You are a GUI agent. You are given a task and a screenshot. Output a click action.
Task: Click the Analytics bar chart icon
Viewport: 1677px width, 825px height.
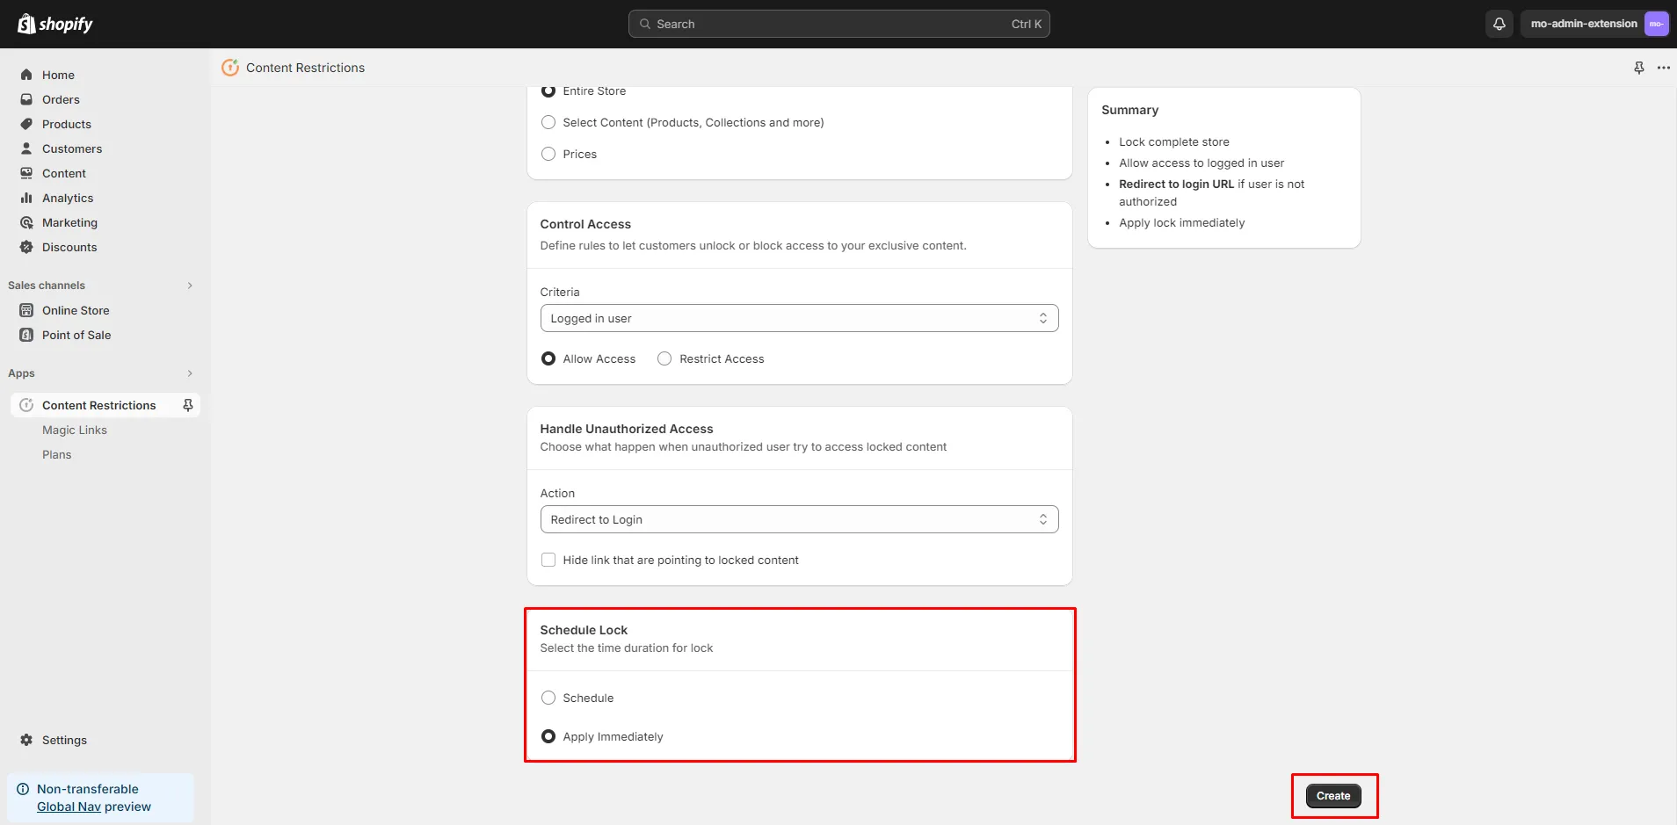pyautogui.click(x=26, y=198)
